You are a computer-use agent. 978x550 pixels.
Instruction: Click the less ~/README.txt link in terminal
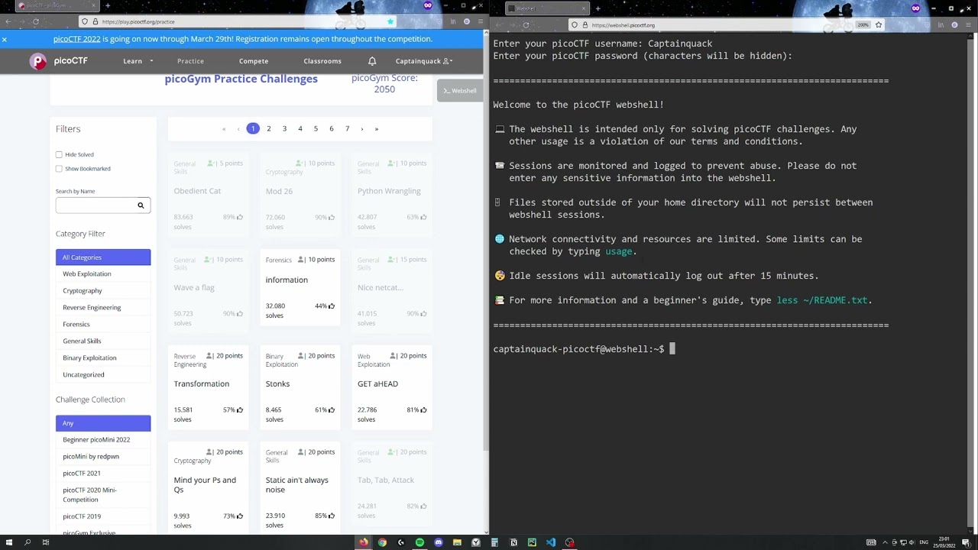pyautogui.click(x=822, y=300)
